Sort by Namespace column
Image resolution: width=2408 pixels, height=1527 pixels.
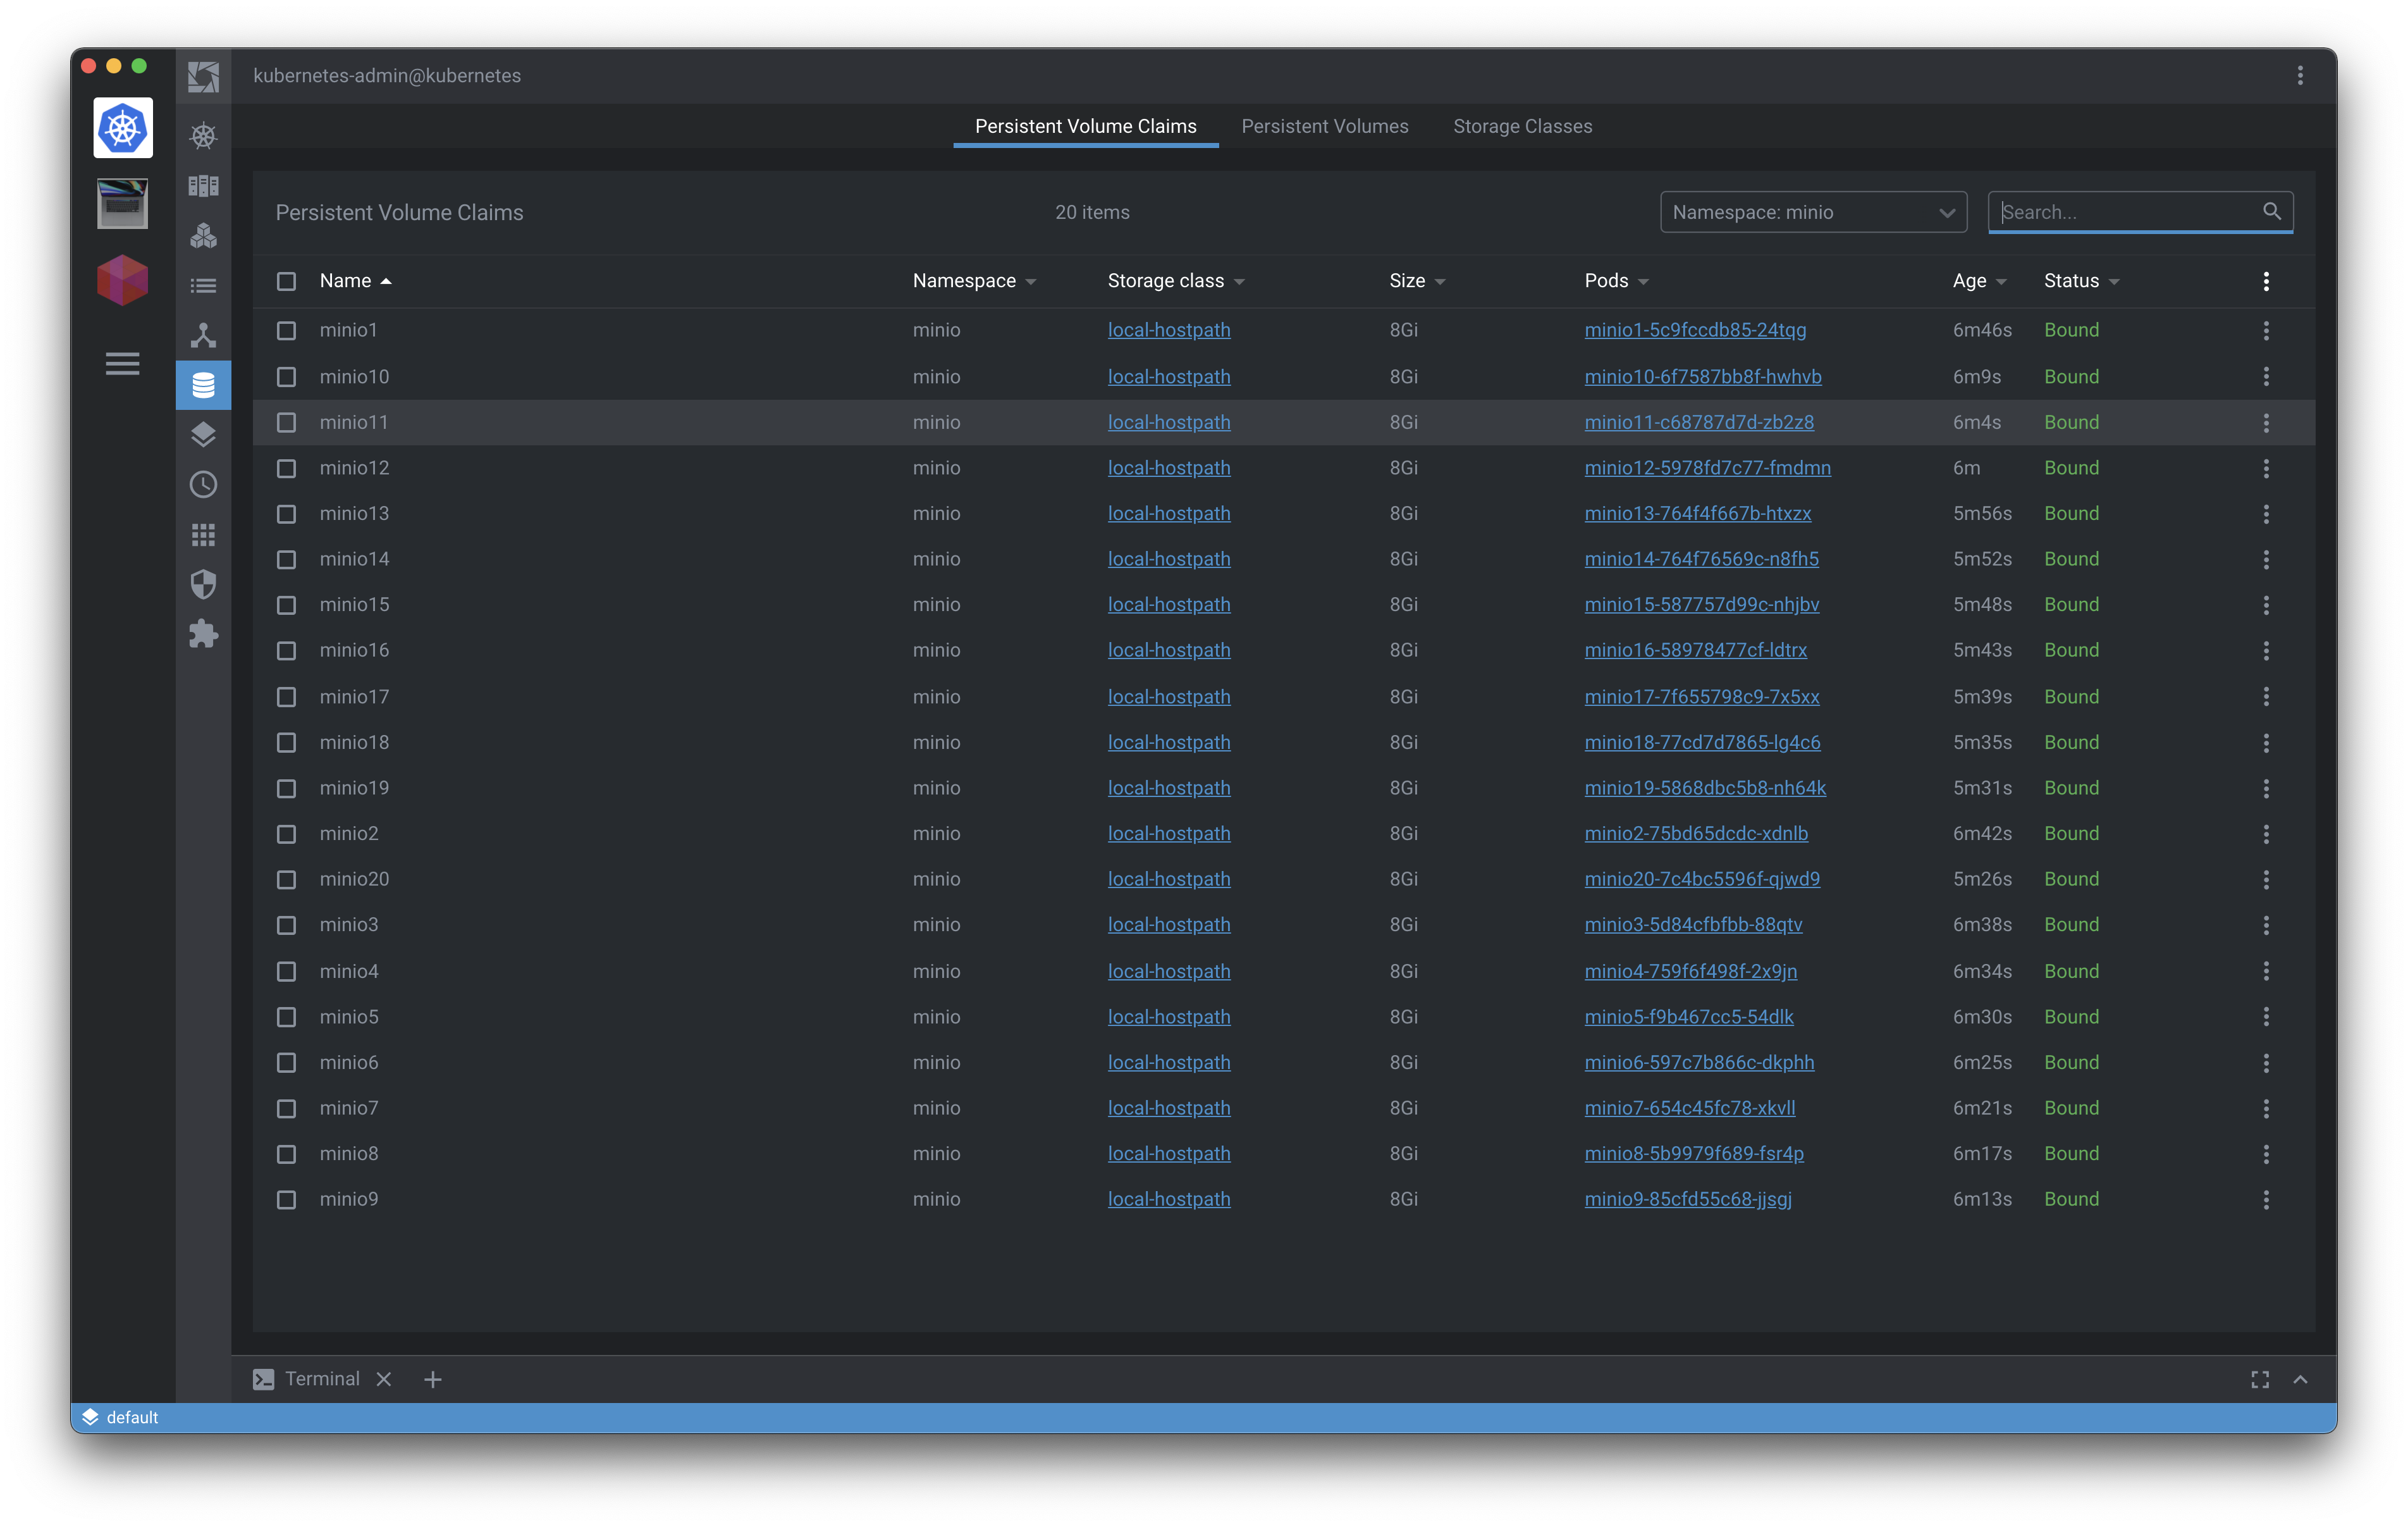click(974, 281)
